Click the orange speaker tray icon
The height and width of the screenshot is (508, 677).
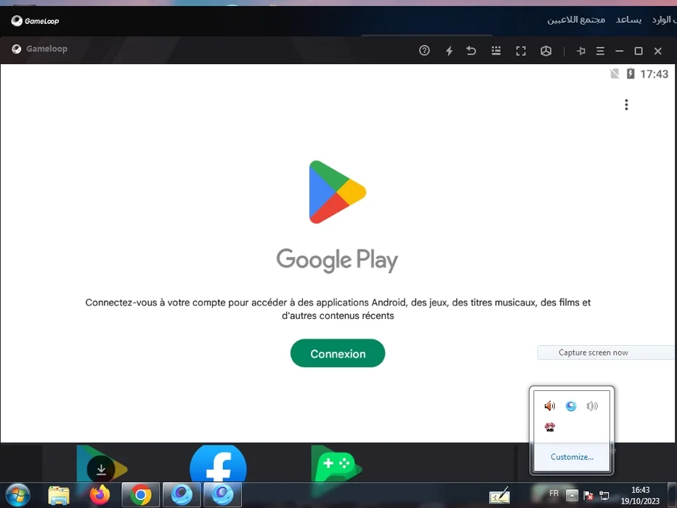pos(550,406)
